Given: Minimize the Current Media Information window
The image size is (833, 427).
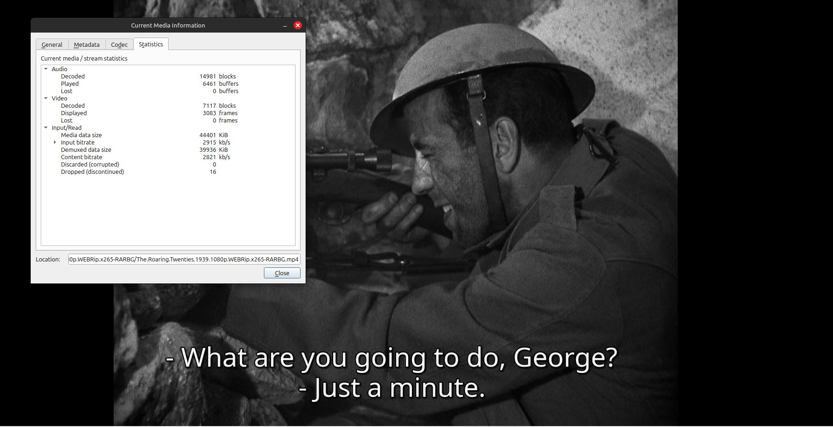Looking at the screenshot, I should (285, 25).
